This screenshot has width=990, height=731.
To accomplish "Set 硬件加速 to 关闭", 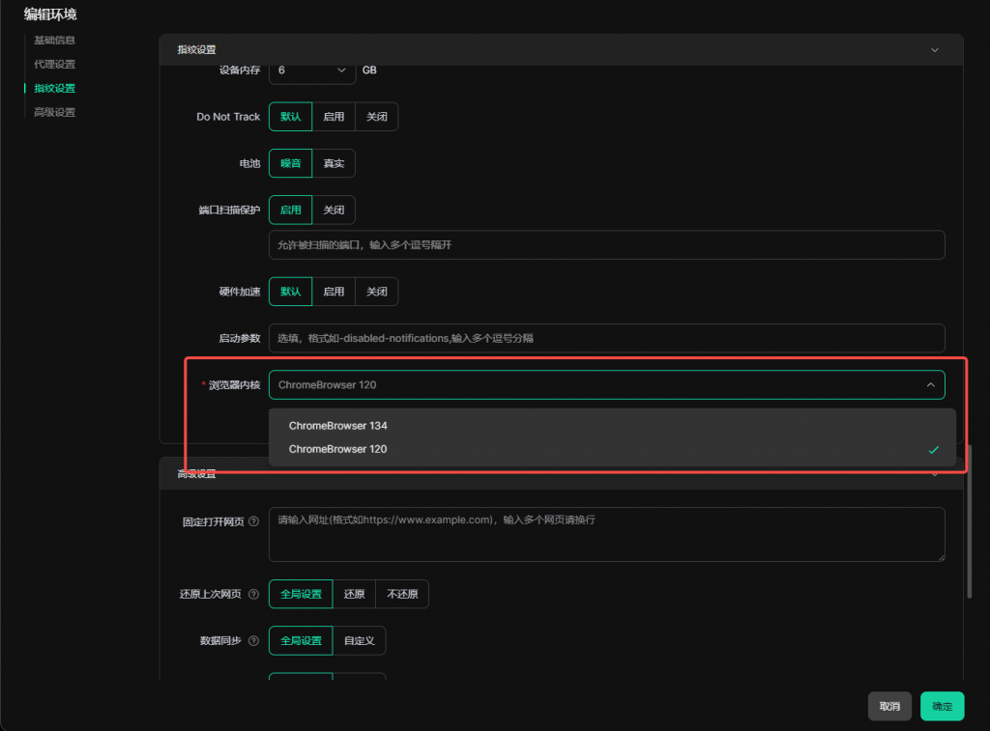I will (376, 292).
